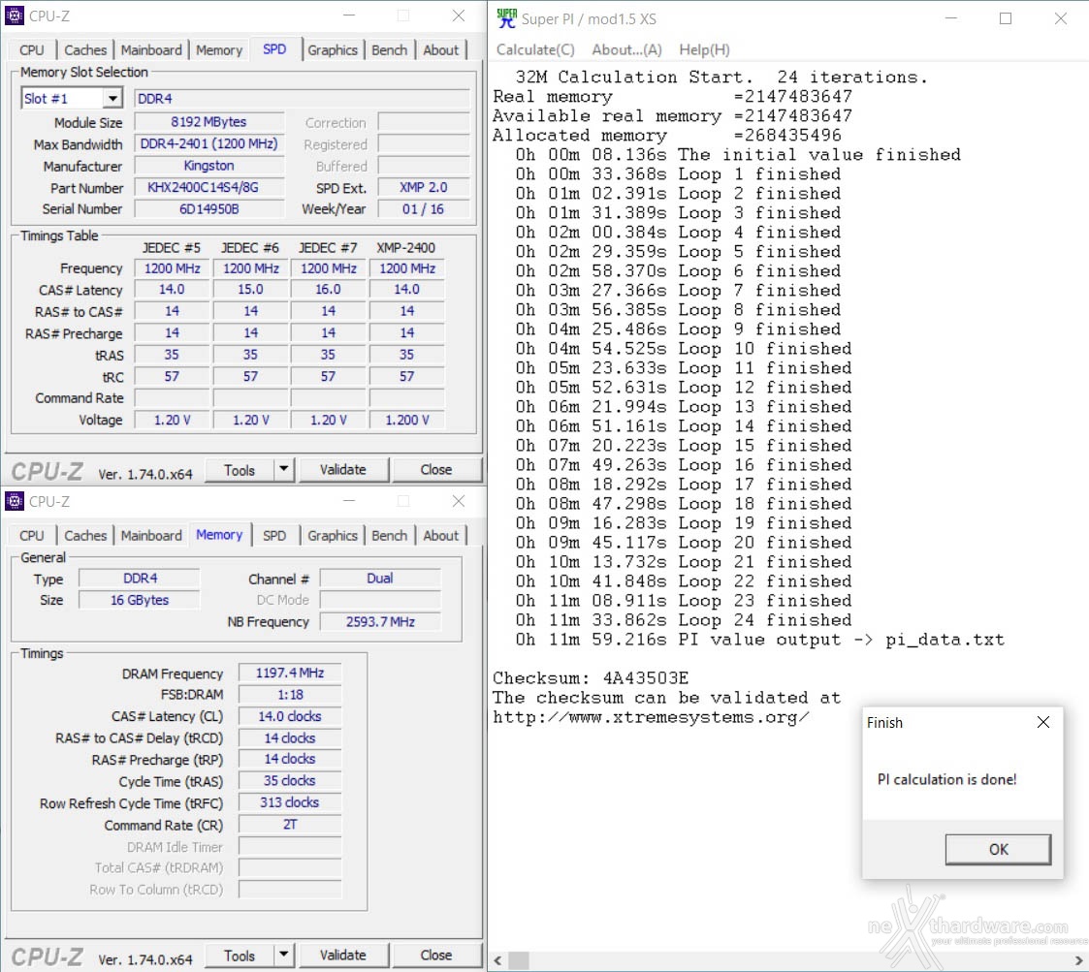Click the Size value 16 GBytes

(140, 600)
